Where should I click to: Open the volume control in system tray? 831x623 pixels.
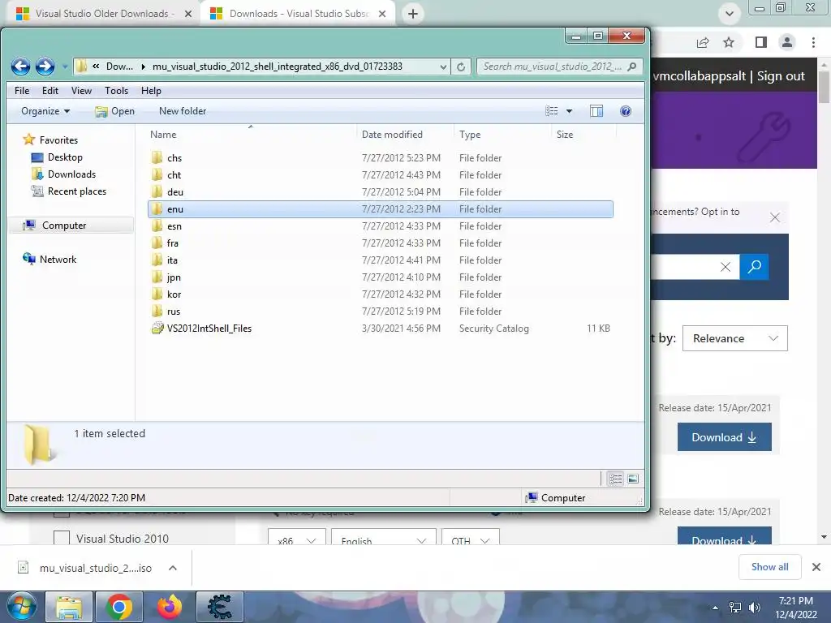point(754,608)
